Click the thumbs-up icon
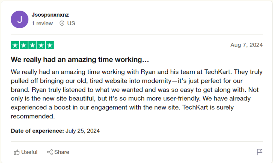 coord(17,152)
